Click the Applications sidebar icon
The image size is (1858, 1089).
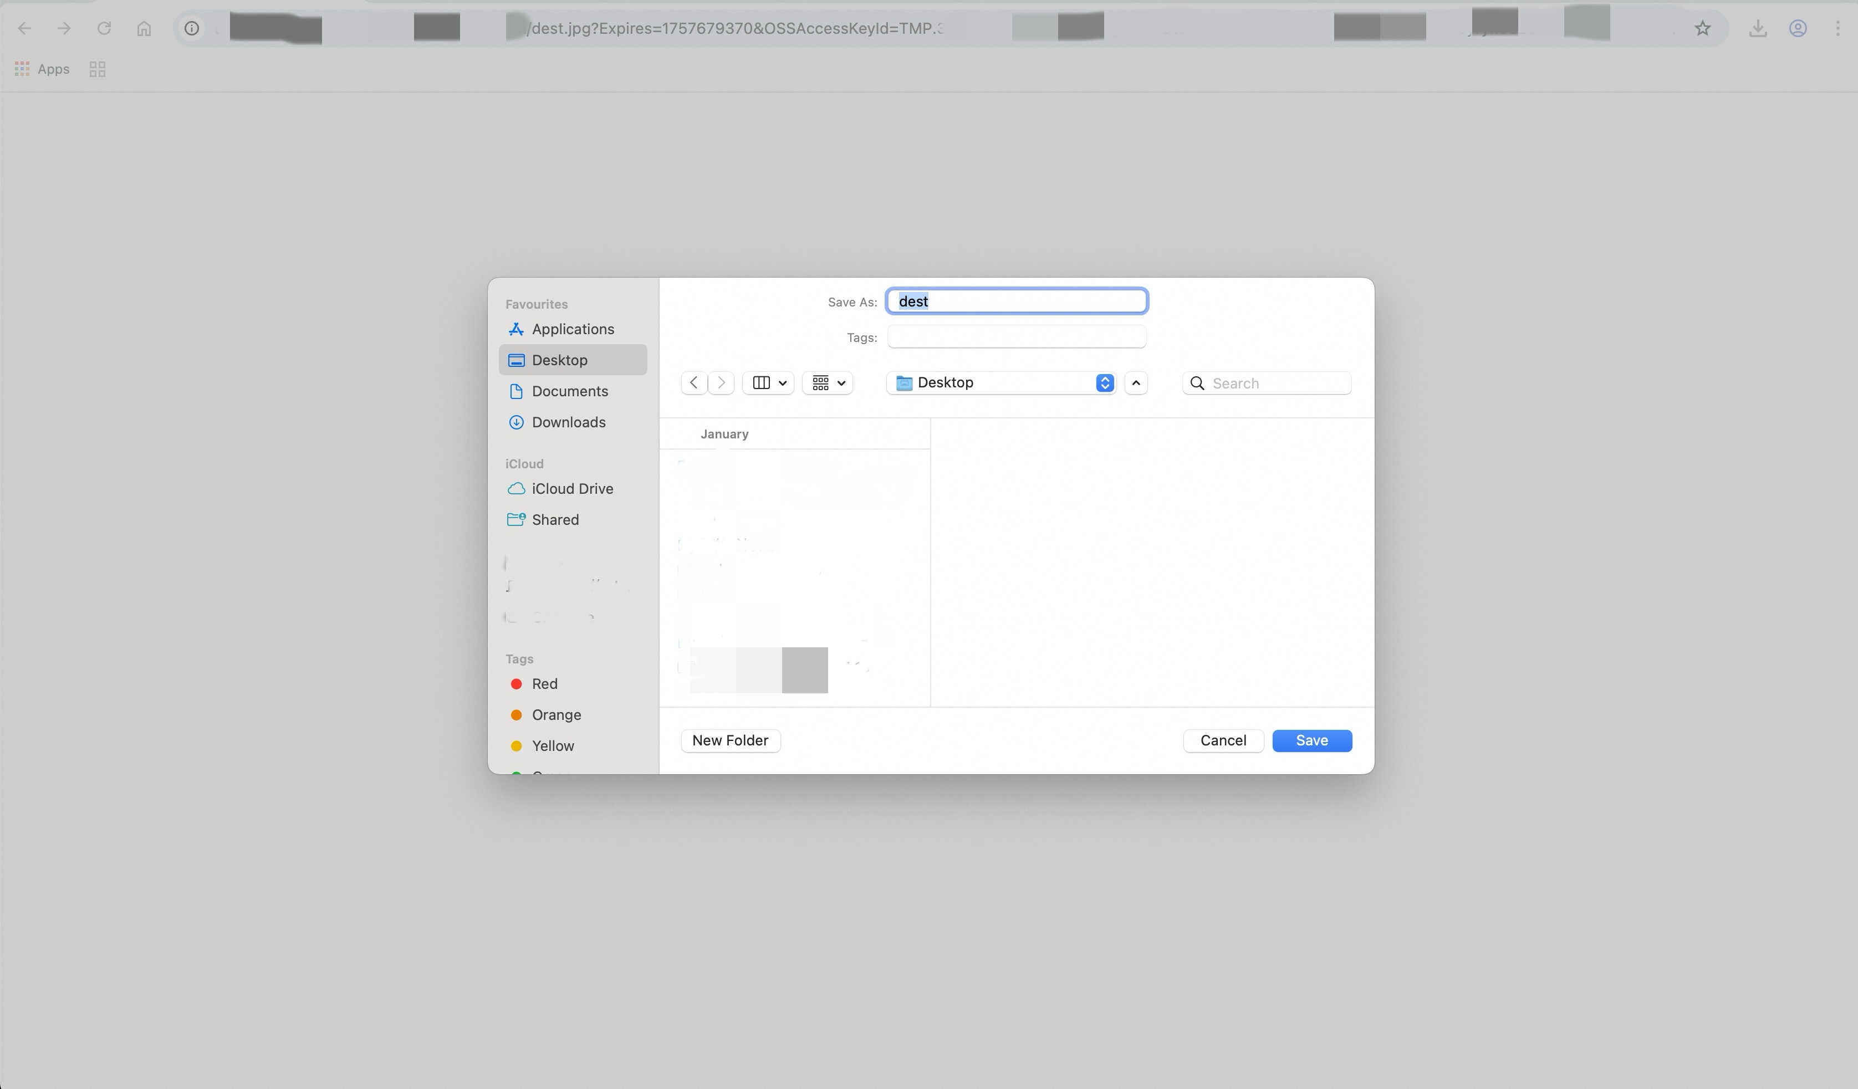pos(516,329)
